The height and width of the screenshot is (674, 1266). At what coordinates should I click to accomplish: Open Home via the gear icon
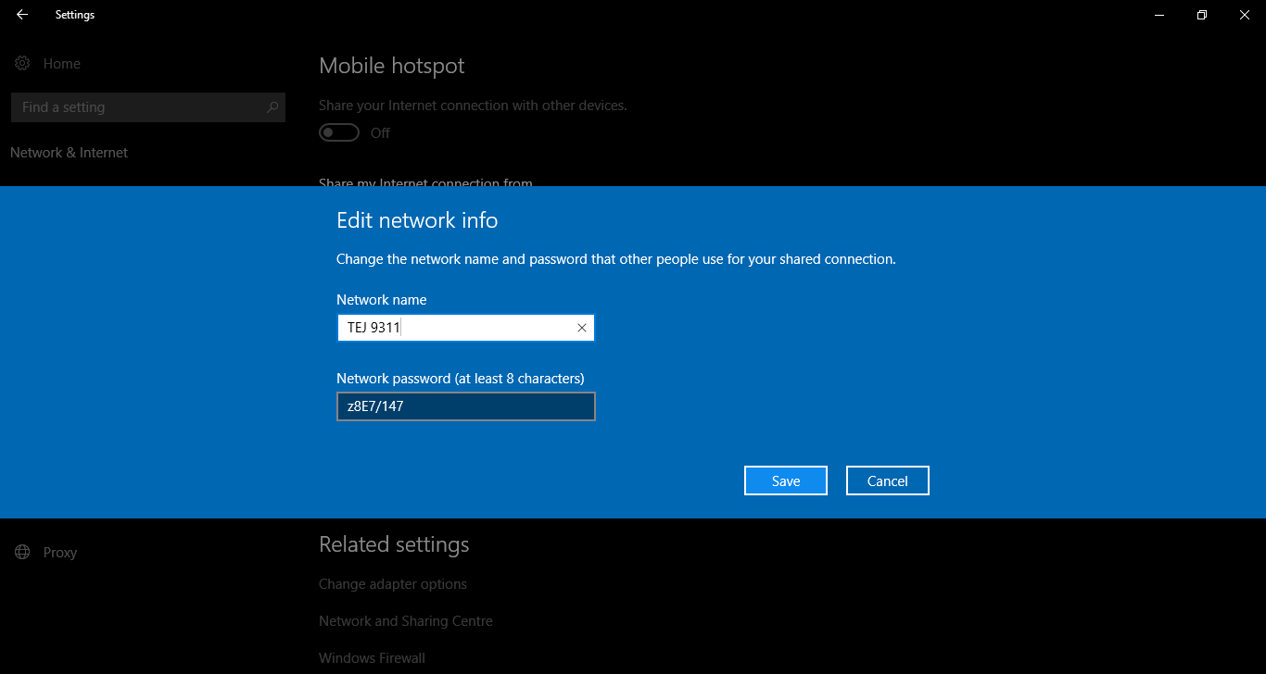point(22,64)
